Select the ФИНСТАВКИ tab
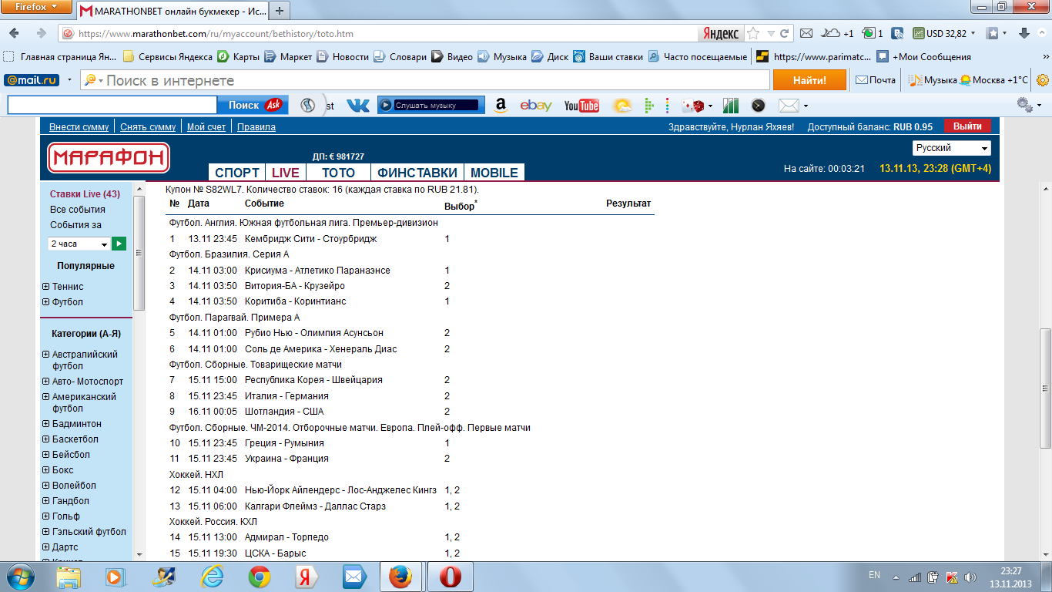This screenshot has width=1052, height=592. click(x=417, y=173)
